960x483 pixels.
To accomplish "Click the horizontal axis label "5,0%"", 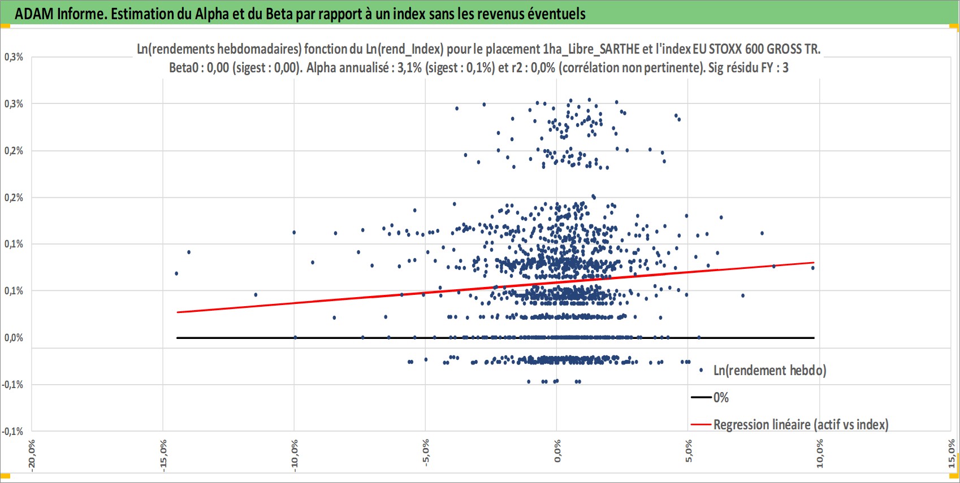I will coord(688,452).
